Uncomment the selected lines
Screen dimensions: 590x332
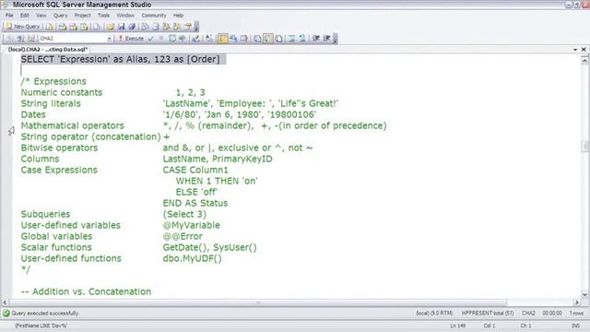pos(302,39)
